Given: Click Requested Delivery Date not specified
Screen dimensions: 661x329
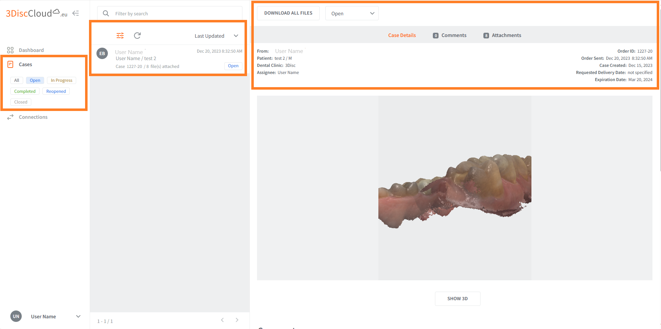Looking at the screenshot, I should (x=614, y=73).
